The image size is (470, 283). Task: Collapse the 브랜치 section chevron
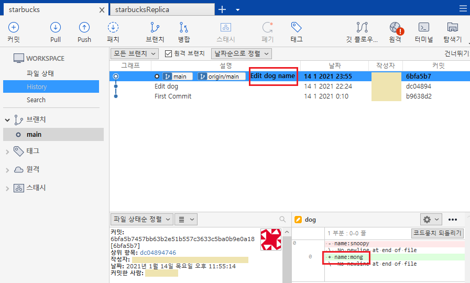tap(7, 120)
